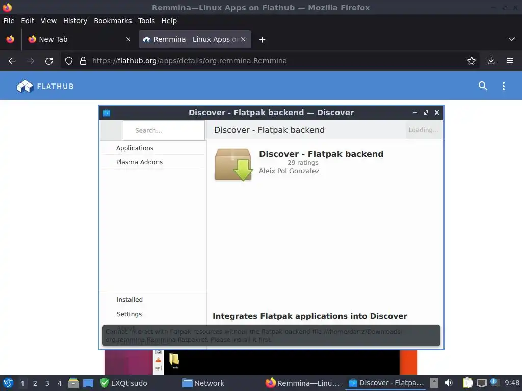Maximize the Discover window

426,113
